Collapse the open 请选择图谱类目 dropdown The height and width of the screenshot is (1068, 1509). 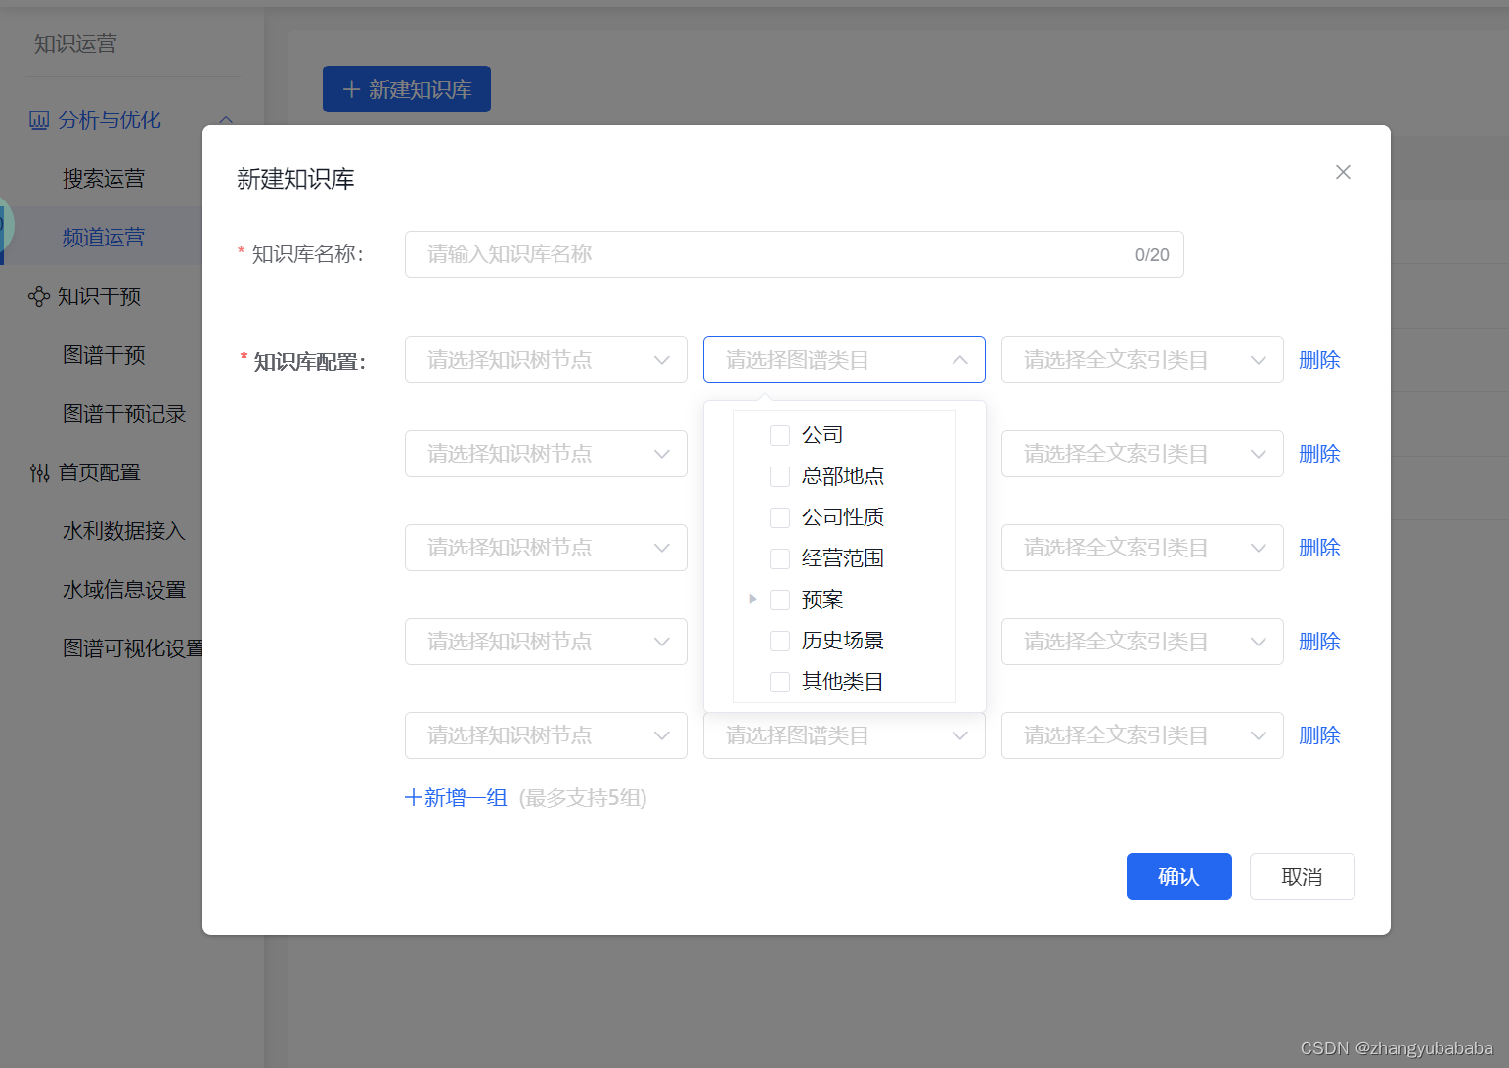[844, 360]
